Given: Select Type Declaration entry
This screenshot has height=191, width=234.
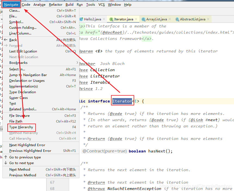Looking at the screenshot, I should click(41, 92).
